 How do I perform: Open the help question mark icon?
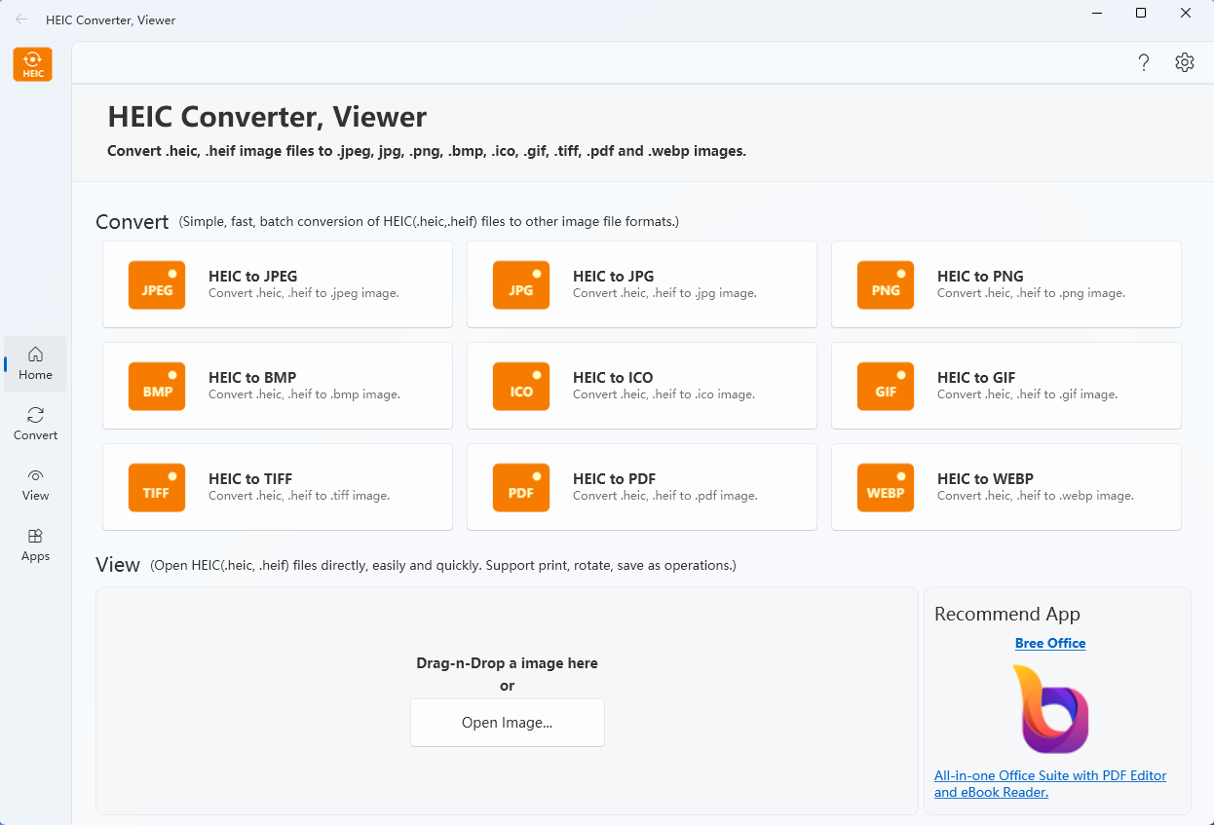click(1144, 62)
